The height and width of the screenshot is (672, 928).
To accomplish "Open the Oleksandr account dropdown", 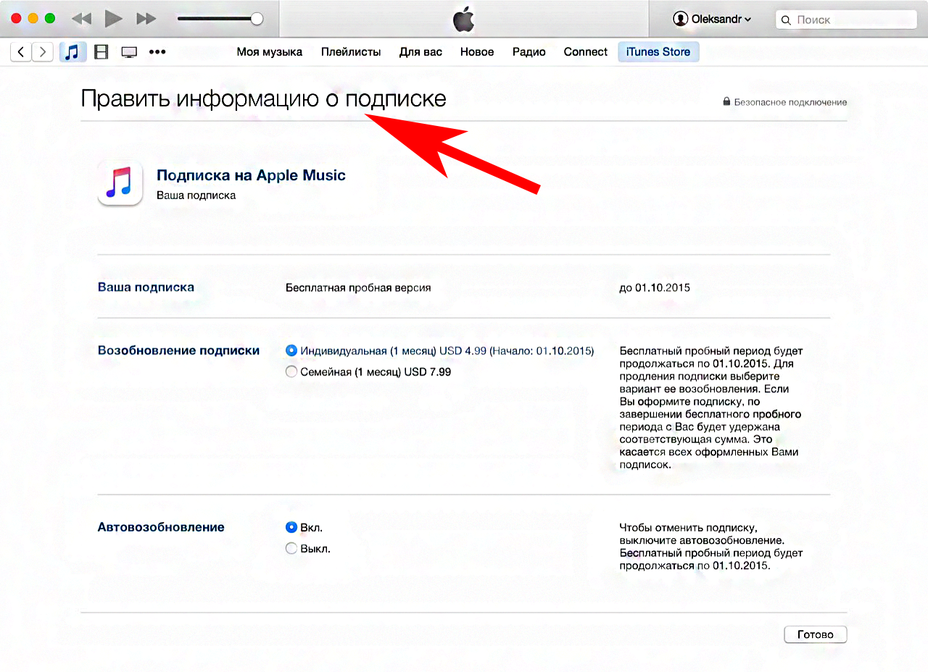I will click(x=711, y=20).
